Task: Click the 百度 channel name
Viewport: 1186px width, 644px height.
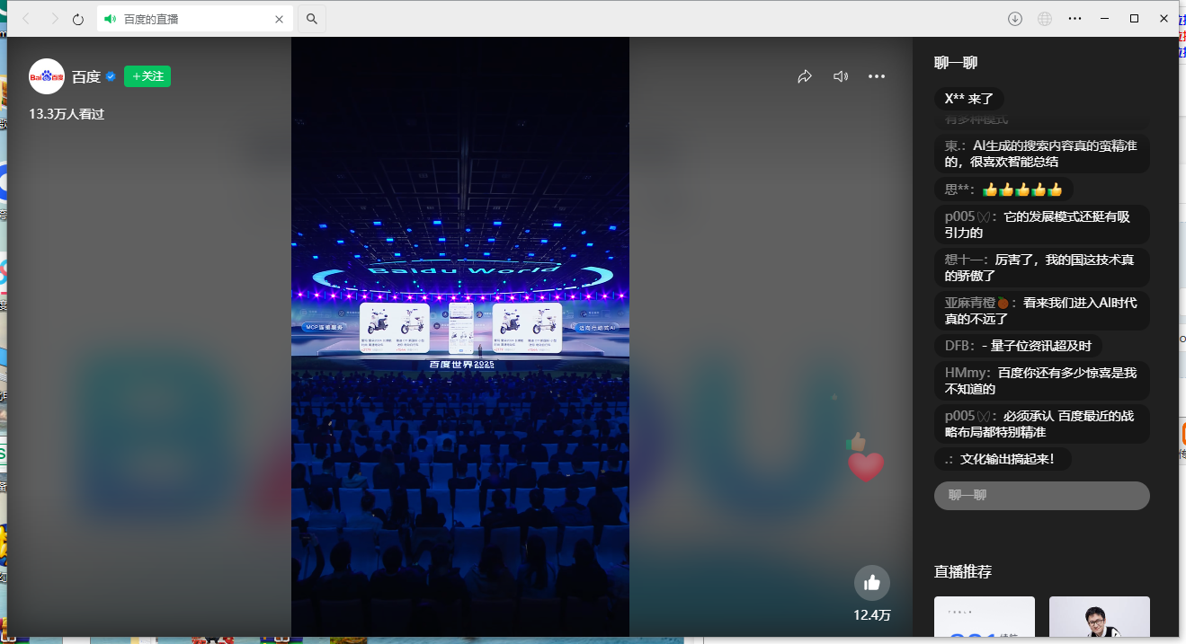Action: pos(86,77)
